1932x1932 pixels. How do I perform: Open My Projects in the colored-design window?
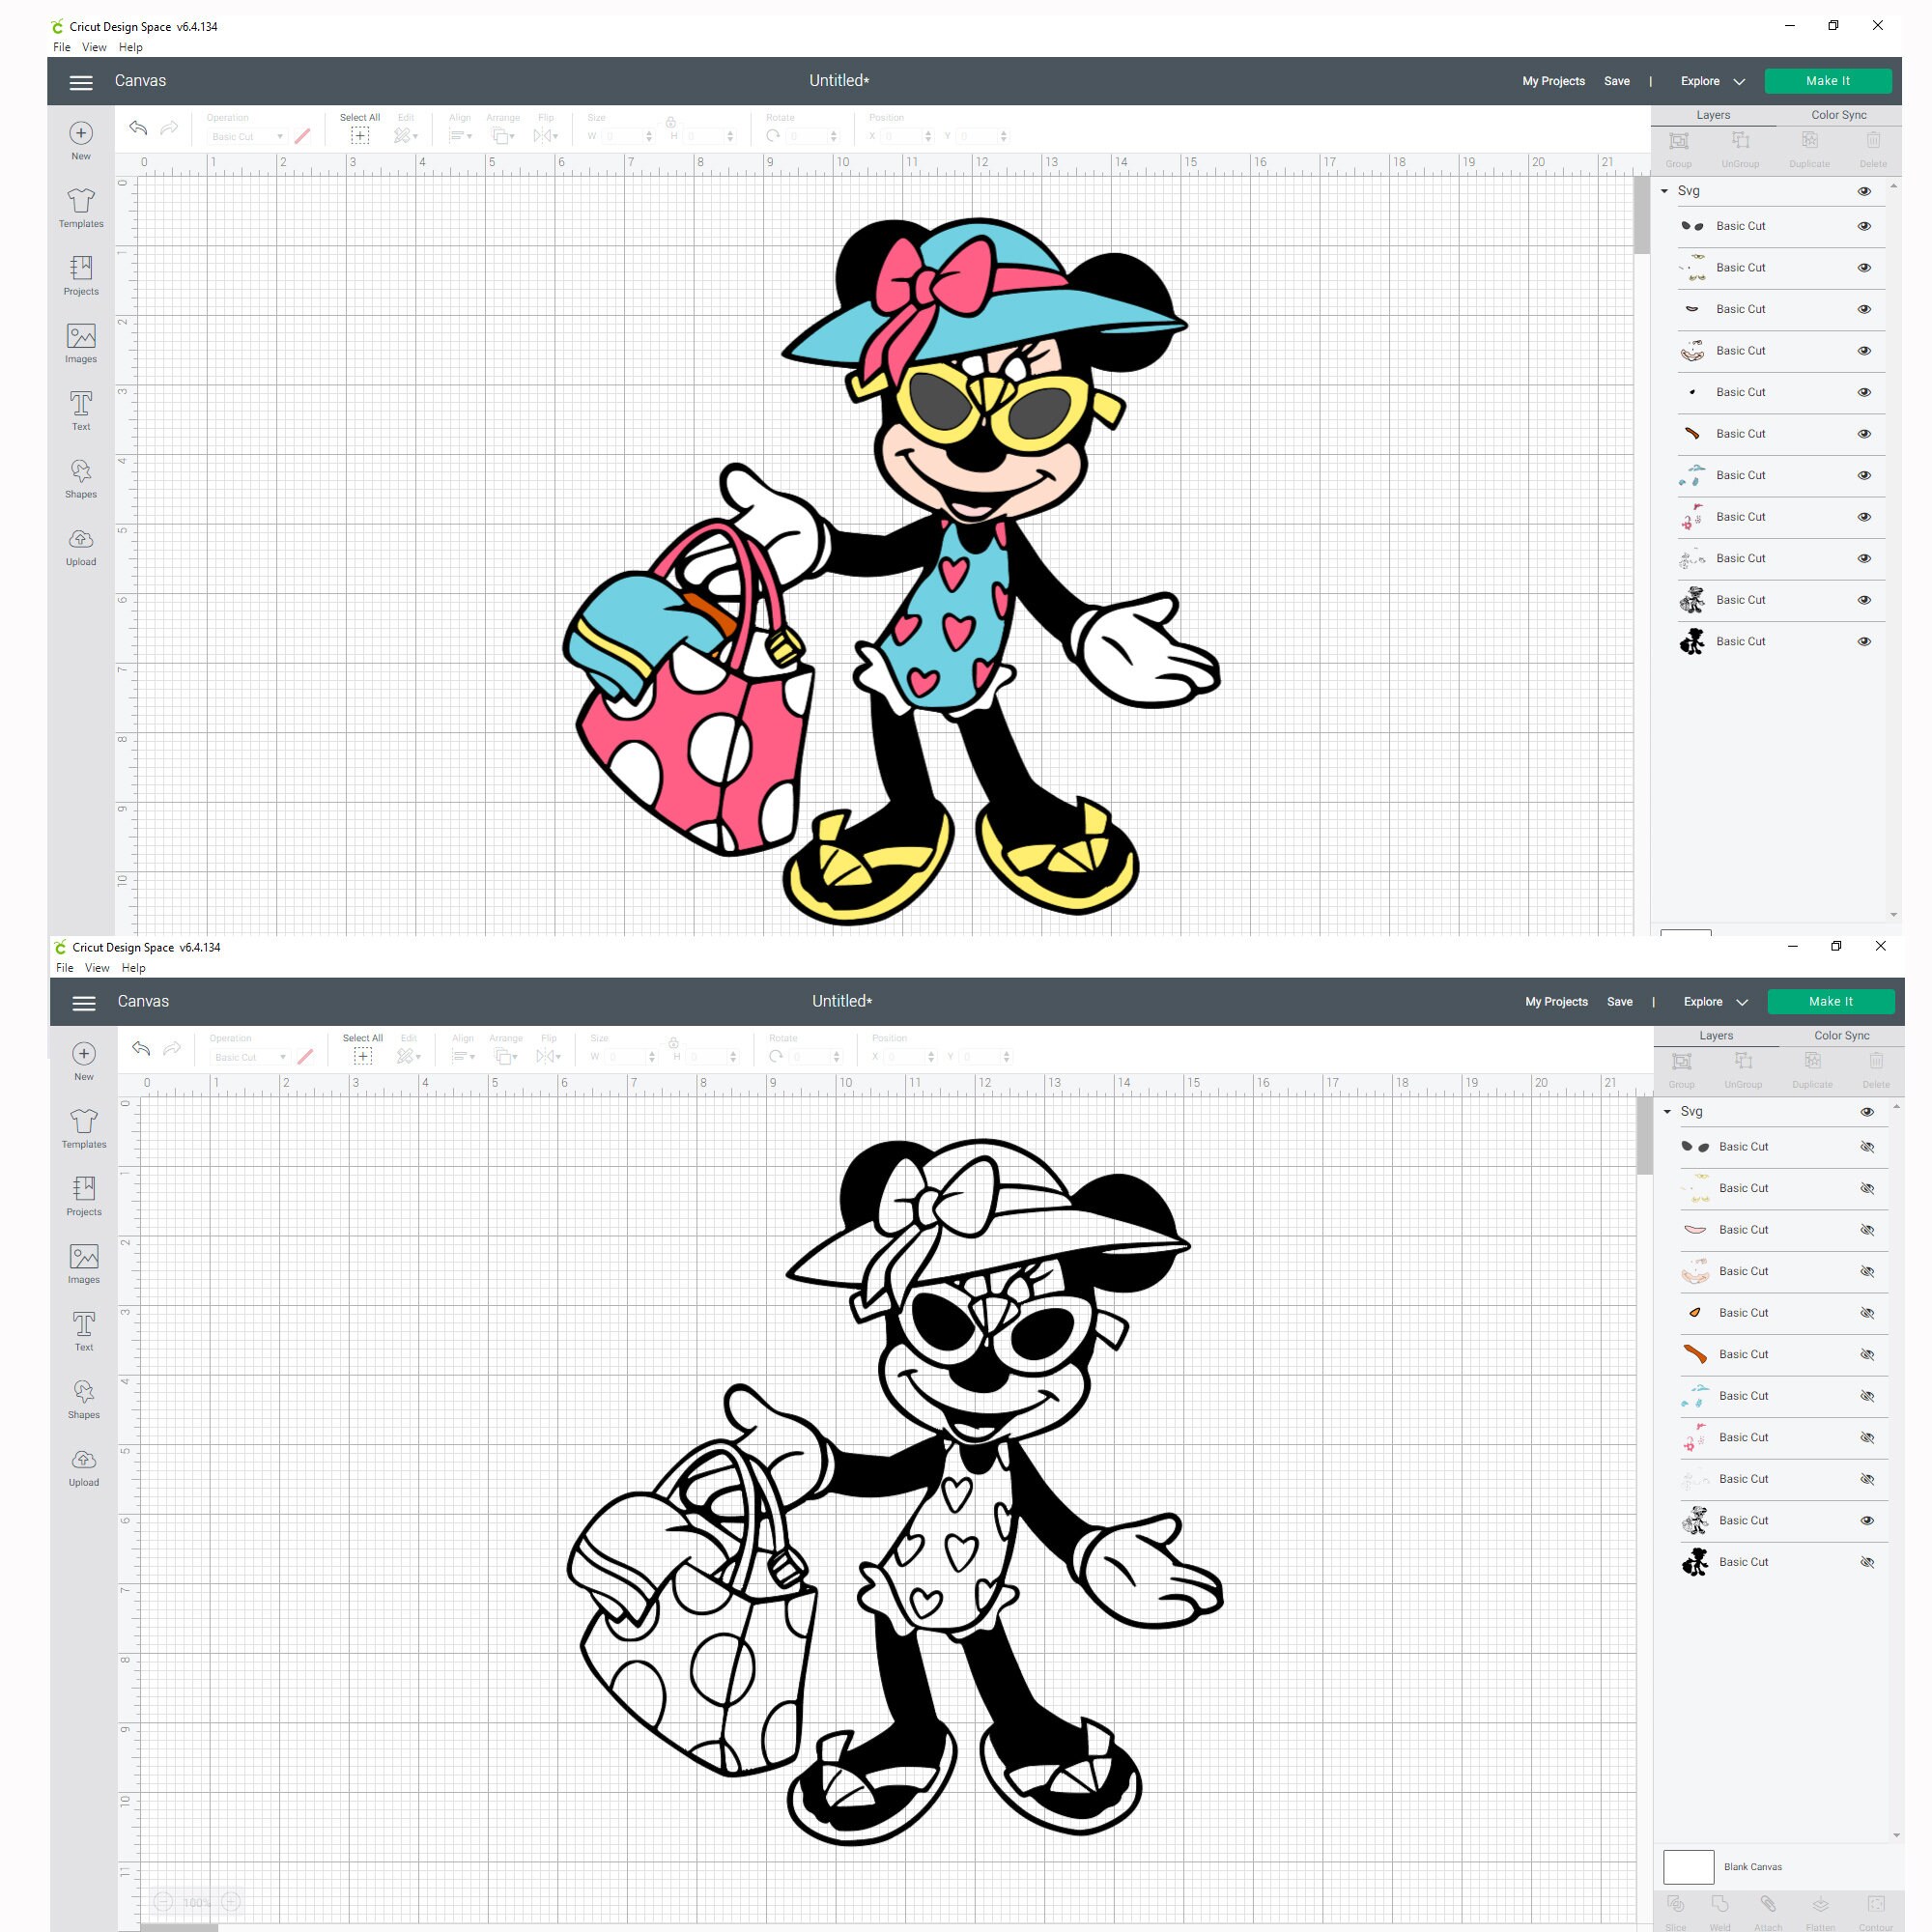(1554, 82)
